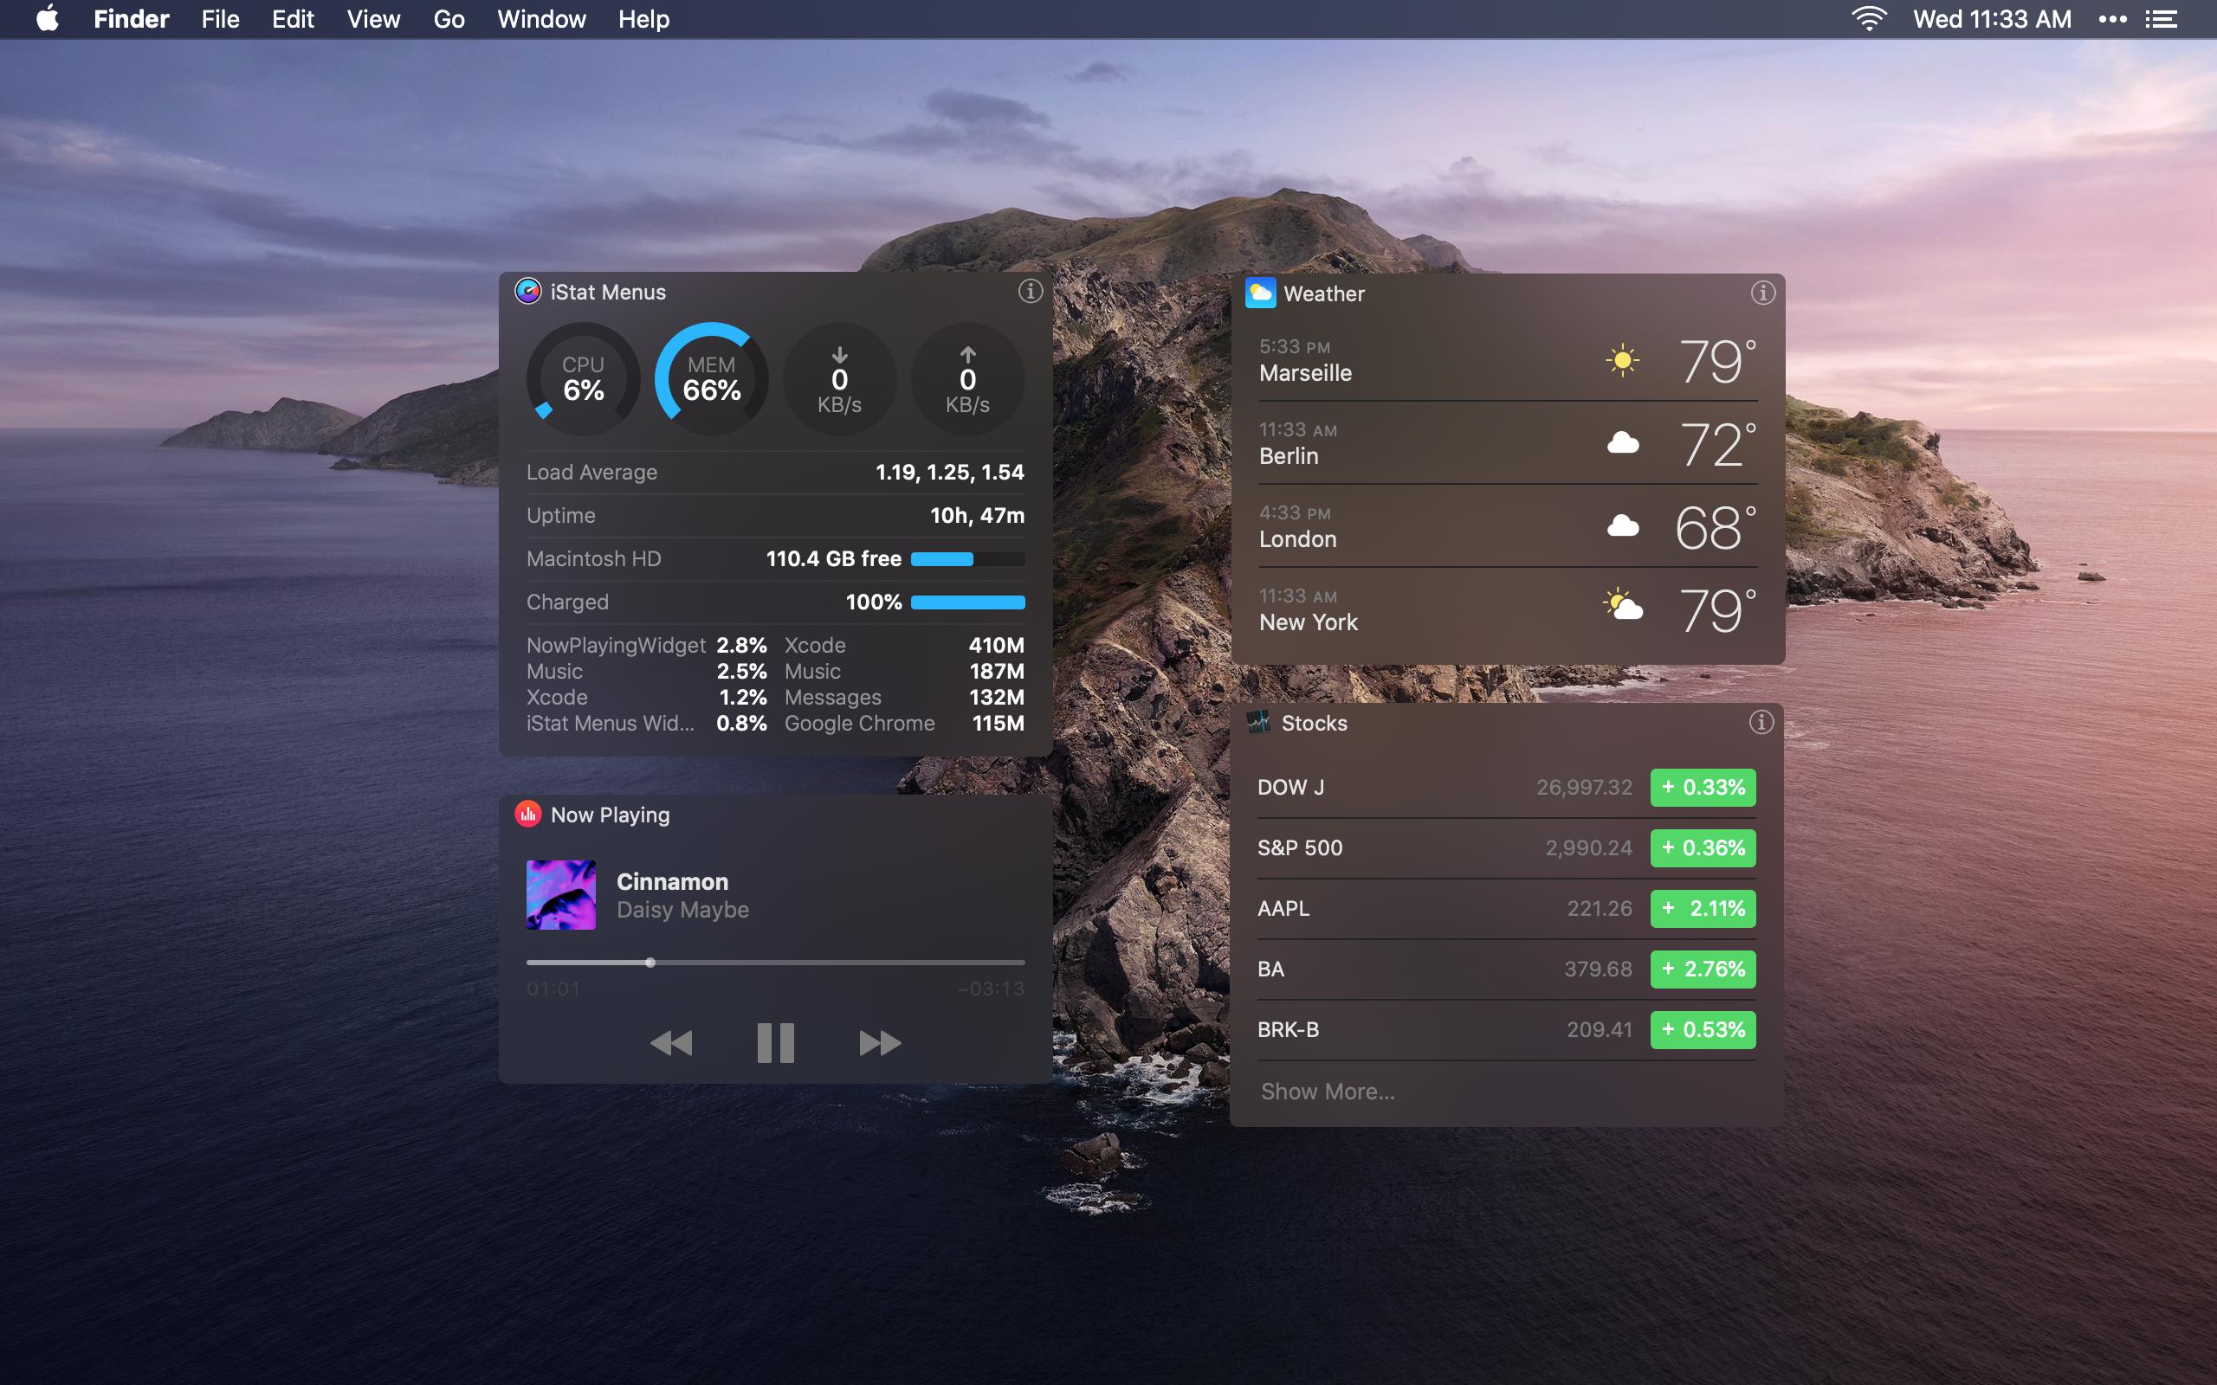Click Show More in Stocks widget
Image resolution: width=2217 pixels, height=1385 pixels.
[1328, 1091]
